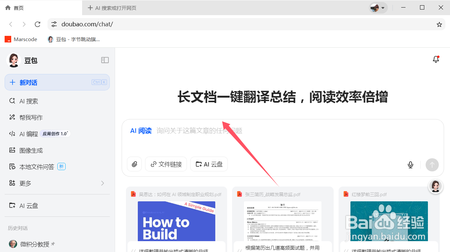Screen dimensions: 450x252
Task: Expand 更多 with the chevron arrow
Action: point(103,183)
